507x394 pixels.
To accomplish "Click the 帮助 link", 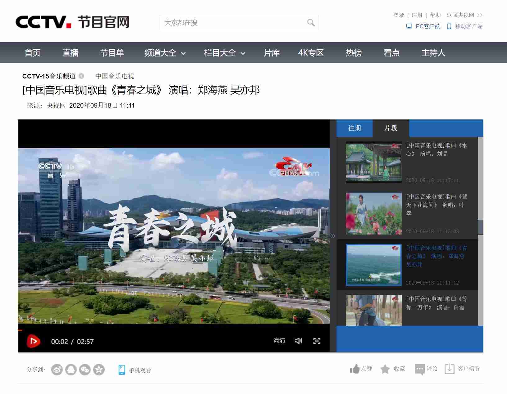I will (x=435, y=15).
